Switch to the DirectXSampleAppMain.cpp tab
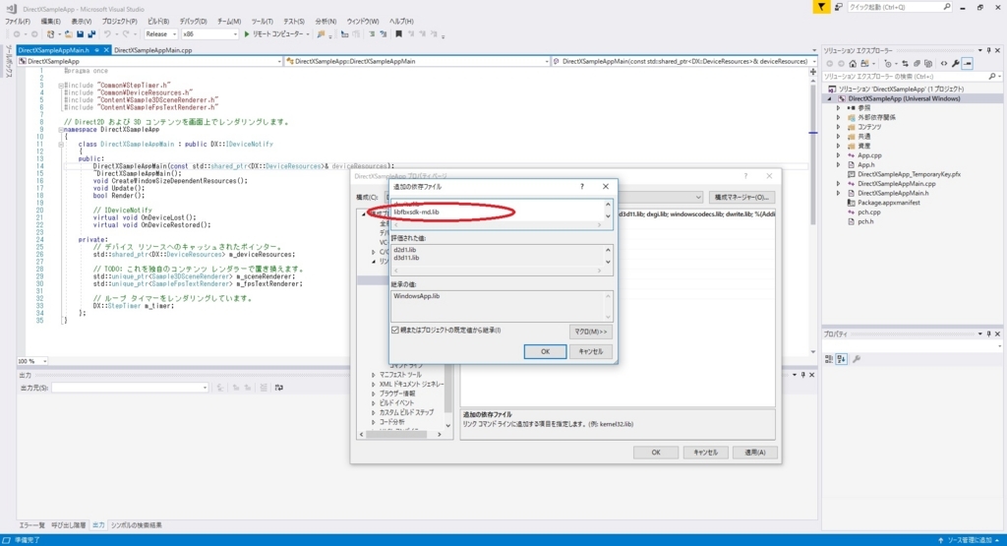This screenshot has height=546, width=1007. [x=152, y=50]
